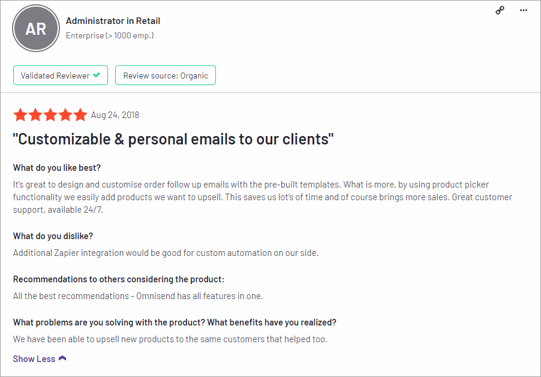Open the three-dot more options menu

tap(524, 10)
